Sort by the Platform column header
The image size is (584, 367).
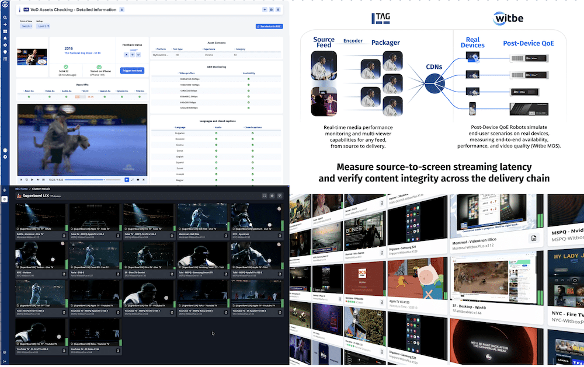(161, 49)
